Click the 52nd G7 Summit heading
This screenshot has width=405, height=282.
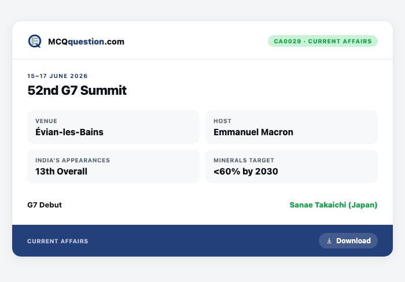(77, 90)
